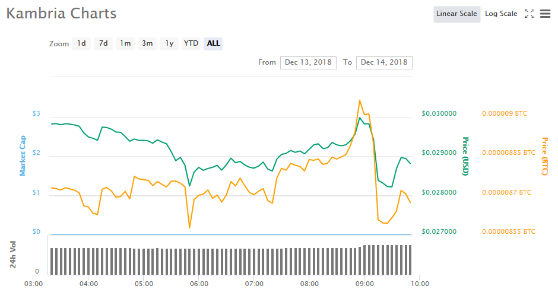
Task: Click the 24h Vol axis label
Action: click(x=13, y=255)
